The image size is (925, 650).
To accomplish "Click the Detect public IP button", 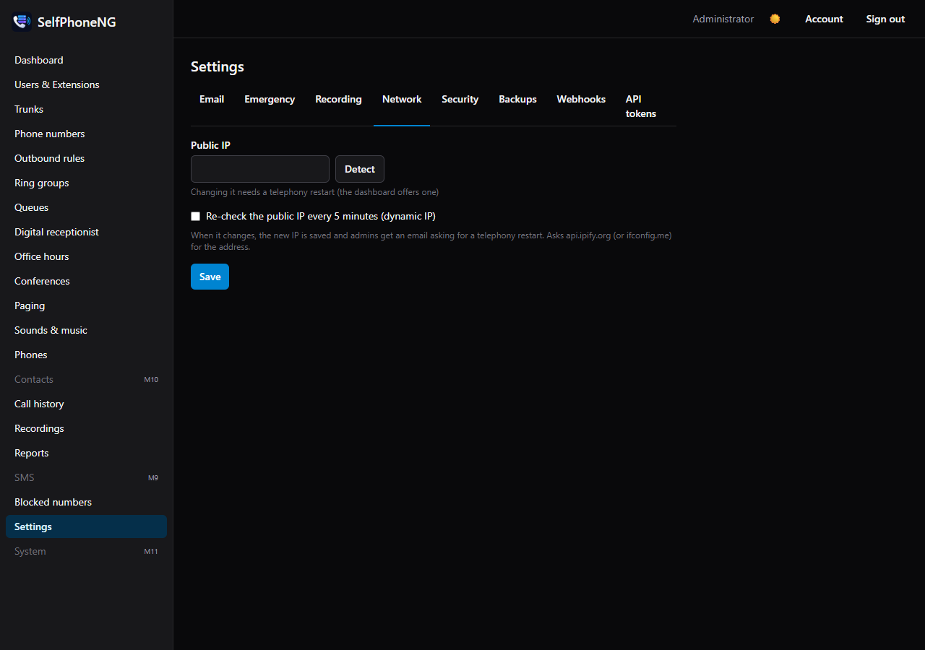I will [360, 169].
